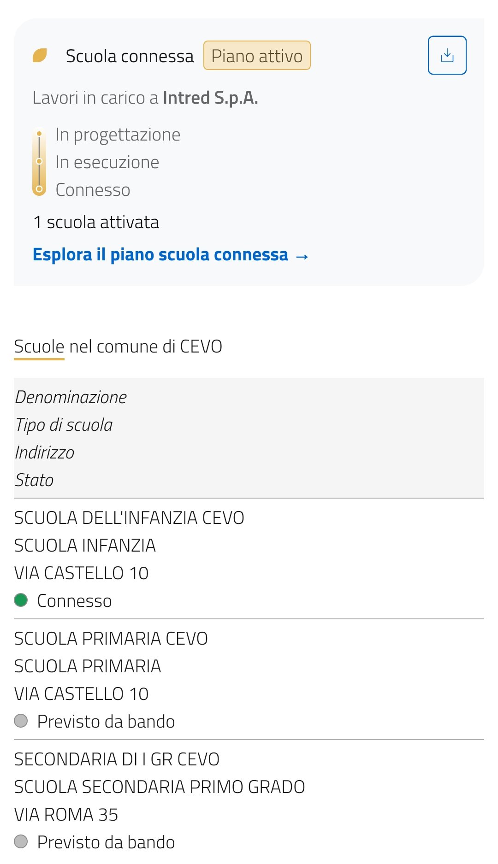Click the Connesso timeline dot
This screenshot has width=498, height=864.
39,189
